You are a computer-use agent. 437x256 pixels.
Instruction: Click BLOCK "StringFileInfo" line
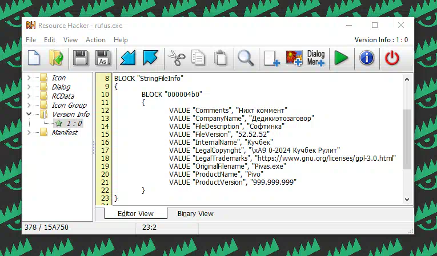click(x=149, y=79)
